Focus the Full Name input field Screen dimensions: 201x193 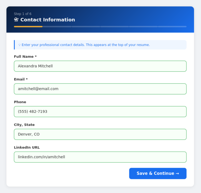(100, 66)
